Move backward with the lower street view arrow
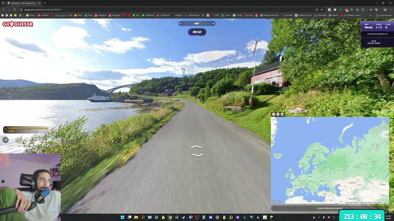This screenshot has width=394, height=221. coord(197,155)
